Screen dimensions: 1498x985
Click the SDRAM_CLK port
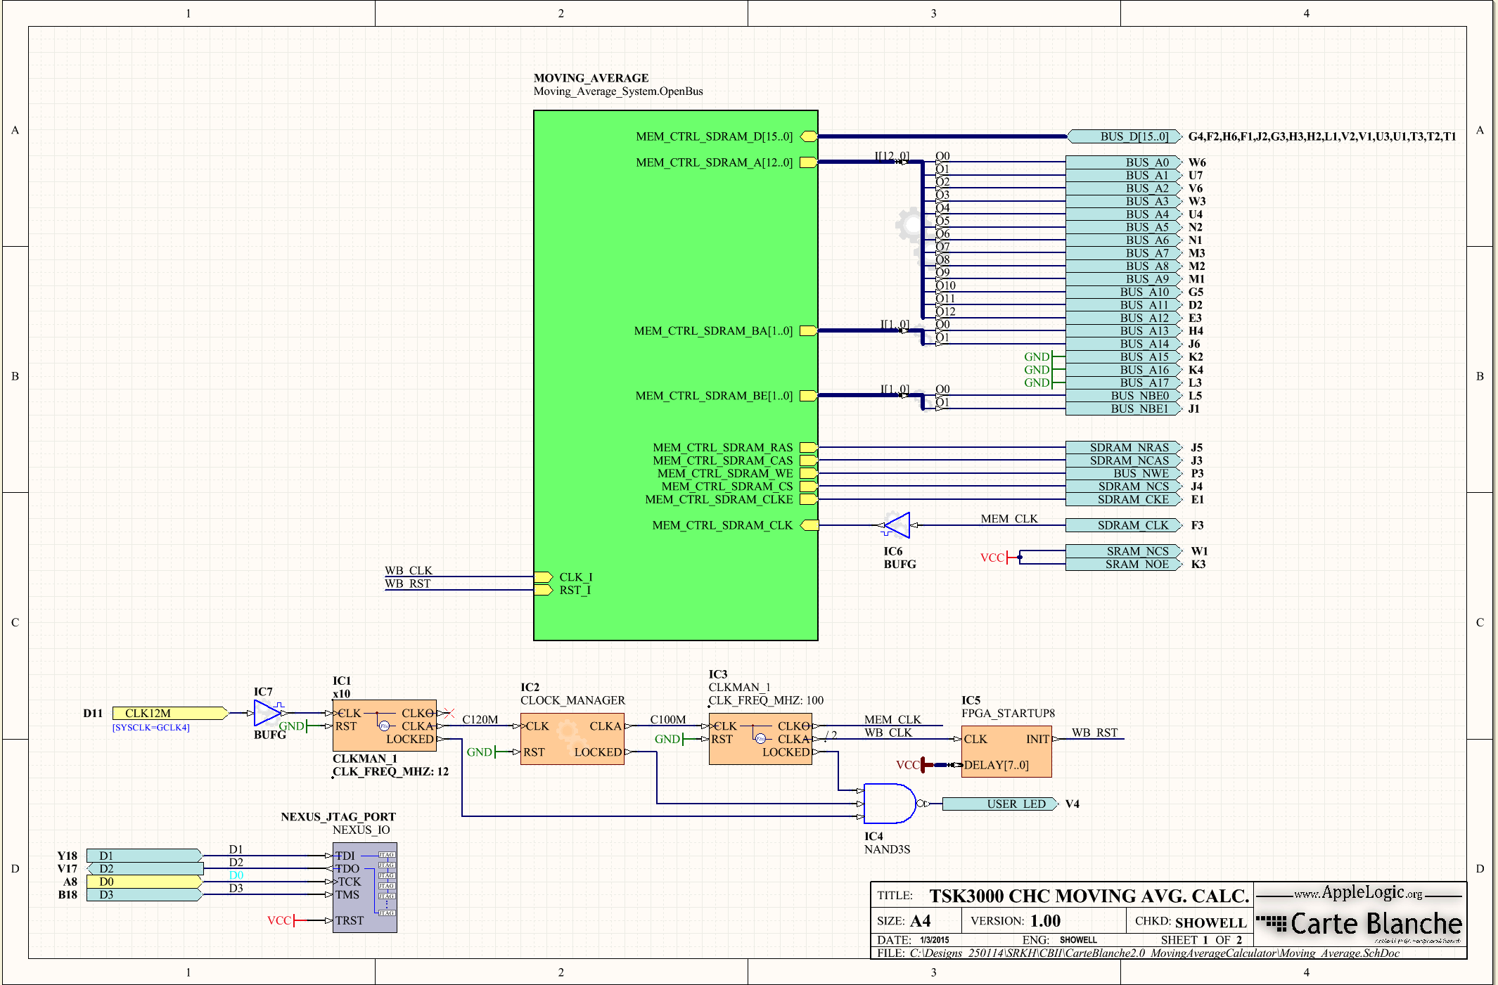point(1124,525)
